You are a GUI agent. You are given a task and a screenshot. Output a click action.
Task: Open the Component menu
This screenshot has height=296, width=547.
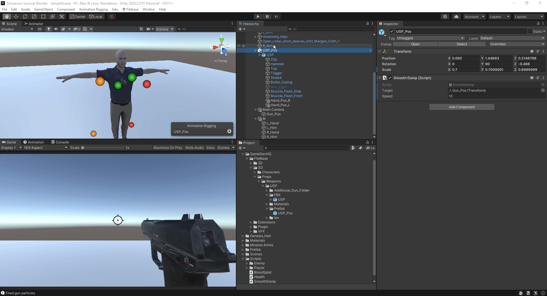pyautogui.click(x=66, y=9)
